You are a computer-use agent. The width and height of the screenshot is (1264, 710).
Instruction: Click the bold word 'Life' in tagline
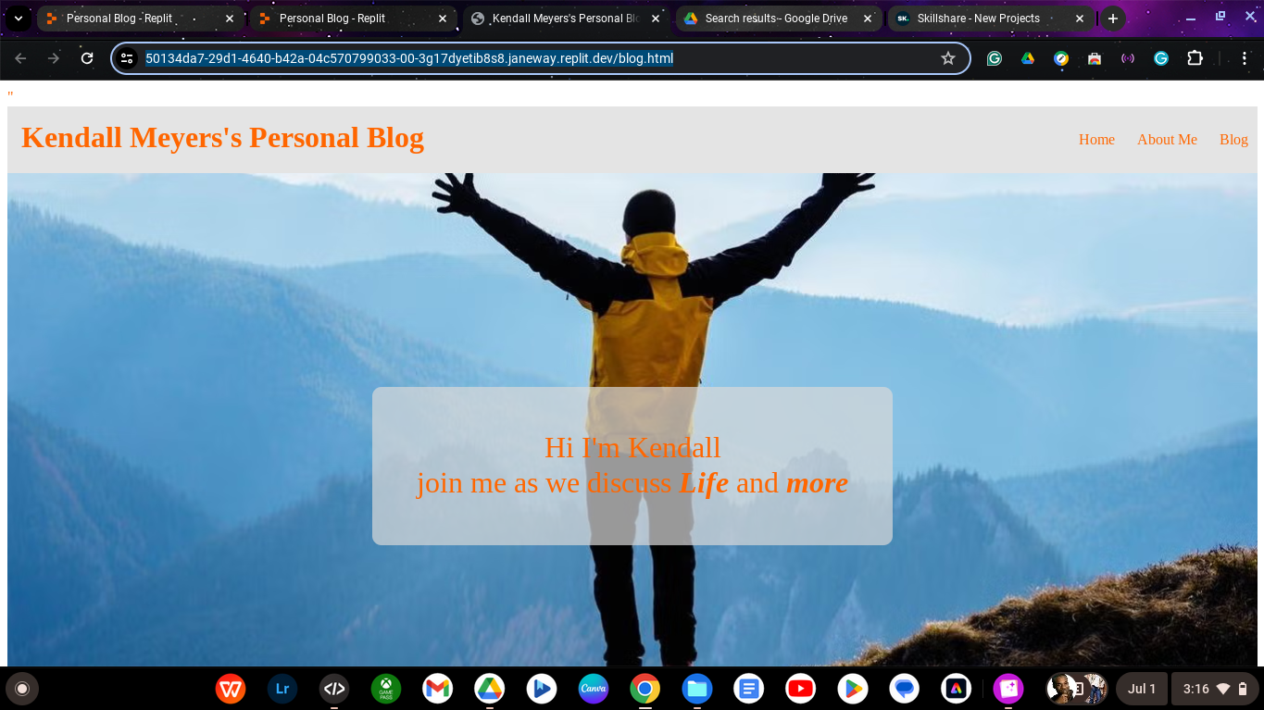coord(704,483)
